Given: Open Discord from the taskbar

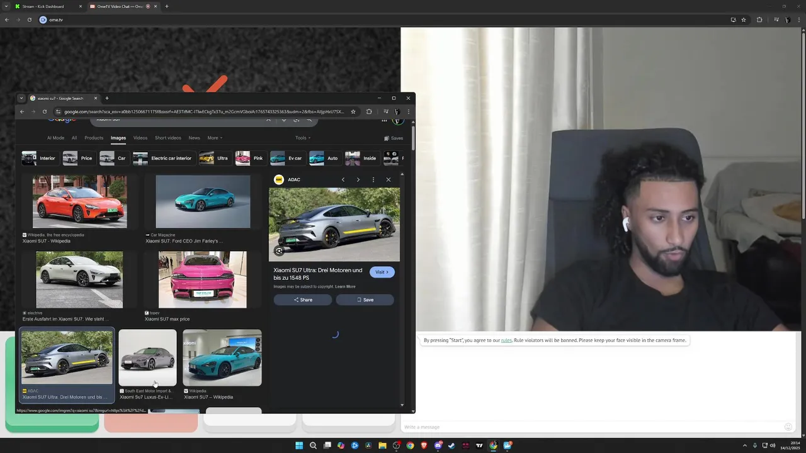Looking at the screenshot, I should (x=438, y=445).
